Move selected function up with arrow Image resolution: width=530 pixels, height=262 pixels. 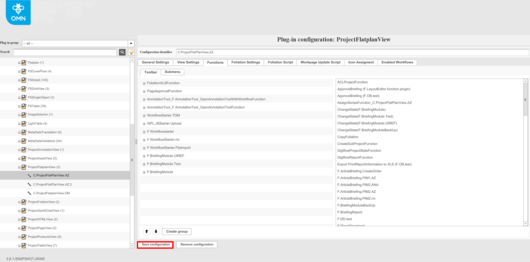147,231
